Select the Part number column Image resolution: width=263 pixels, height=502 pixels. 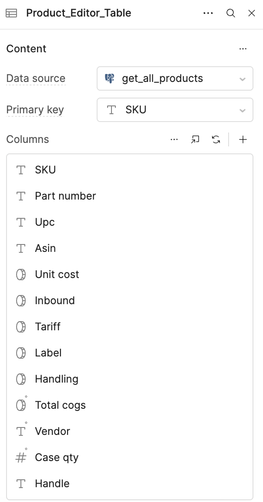click(x=130, y=196)
